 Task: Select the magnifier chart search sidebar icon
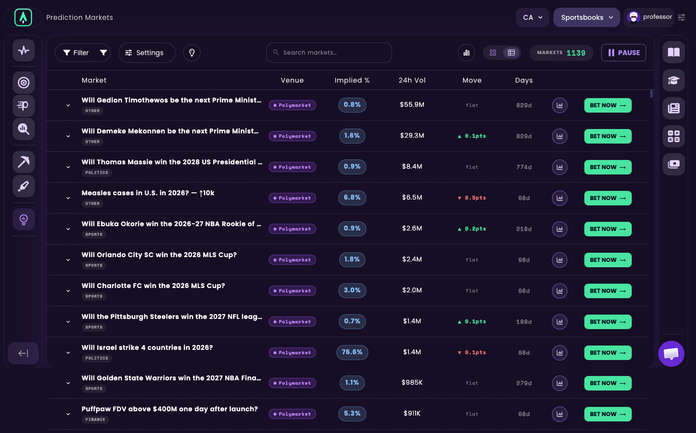[24, 129]
